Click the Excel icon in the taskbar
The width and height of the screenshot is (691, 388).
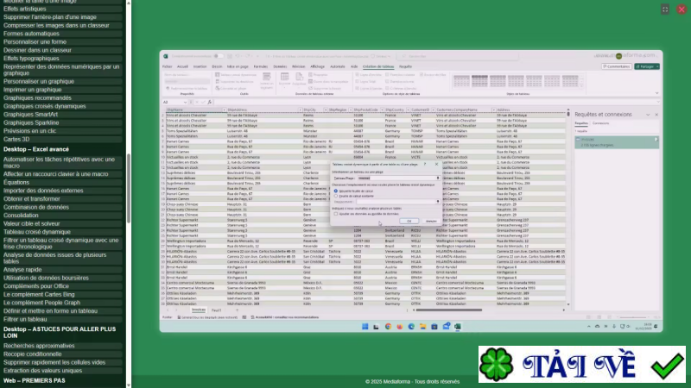458,327
